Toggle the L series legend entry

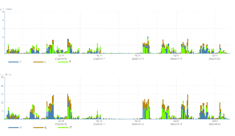pos(39,62)
